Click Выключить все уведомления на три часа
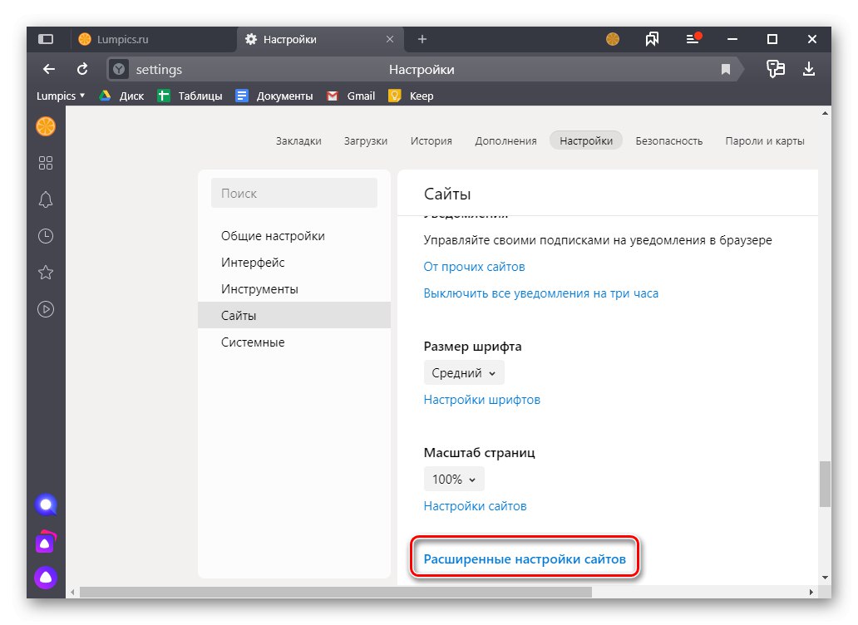This screenshot has height=625, width=858. (x=541, y=293)
